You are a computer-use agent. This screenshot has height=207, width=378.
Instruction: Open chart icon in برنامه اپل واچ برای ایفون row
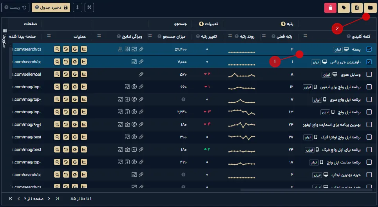point(84,87)
